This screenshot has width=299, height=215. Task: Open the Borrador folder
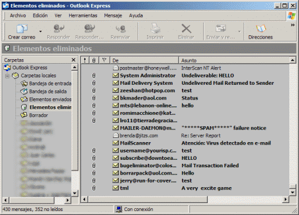click(x=34, y=115)
